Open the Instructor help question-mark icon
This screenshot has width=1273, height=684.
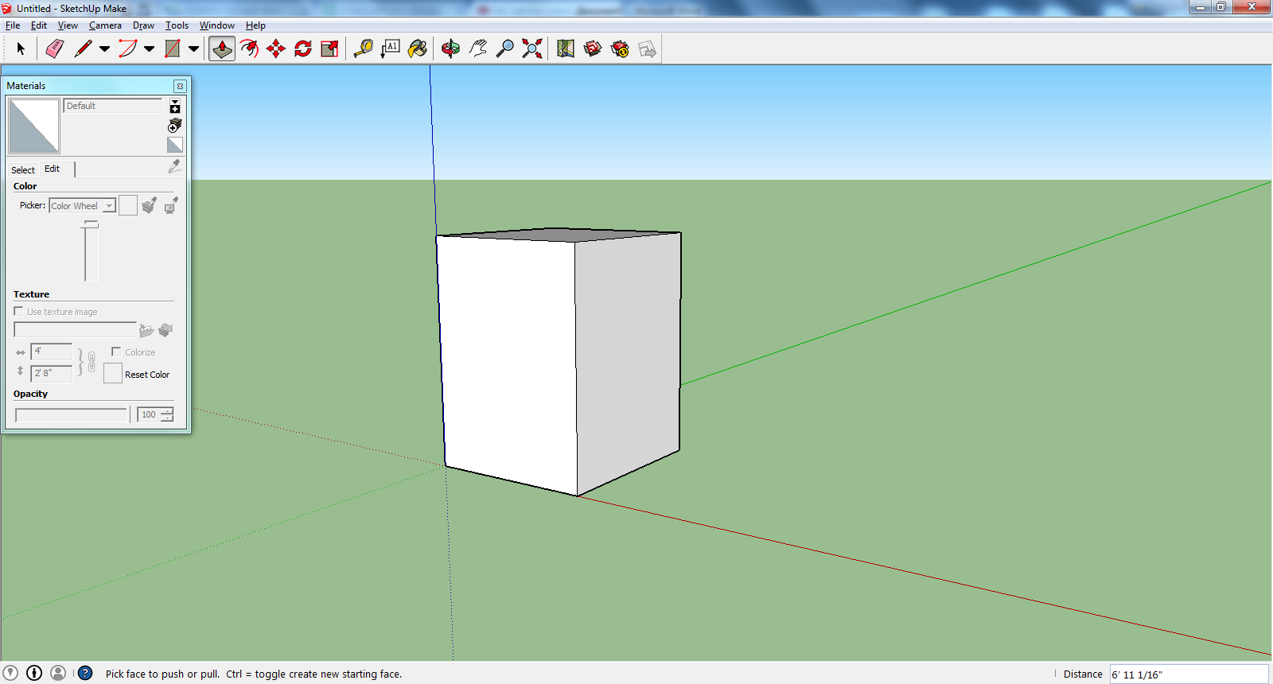point(85,673)
